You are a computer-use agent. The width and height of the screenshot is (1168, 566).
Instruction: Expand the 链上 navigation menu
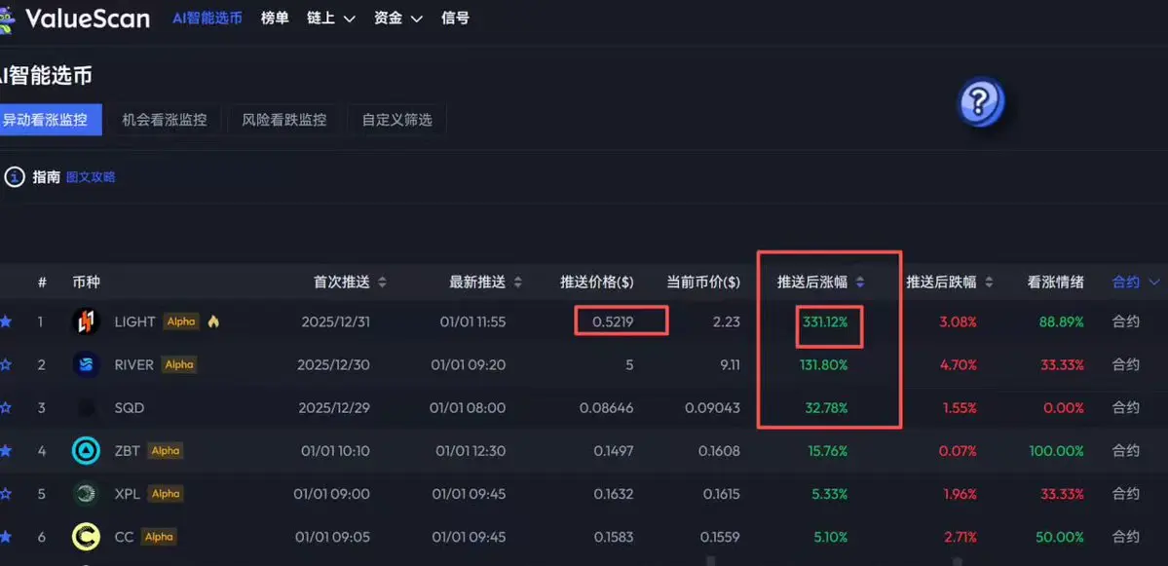click(x=331, y=18)
